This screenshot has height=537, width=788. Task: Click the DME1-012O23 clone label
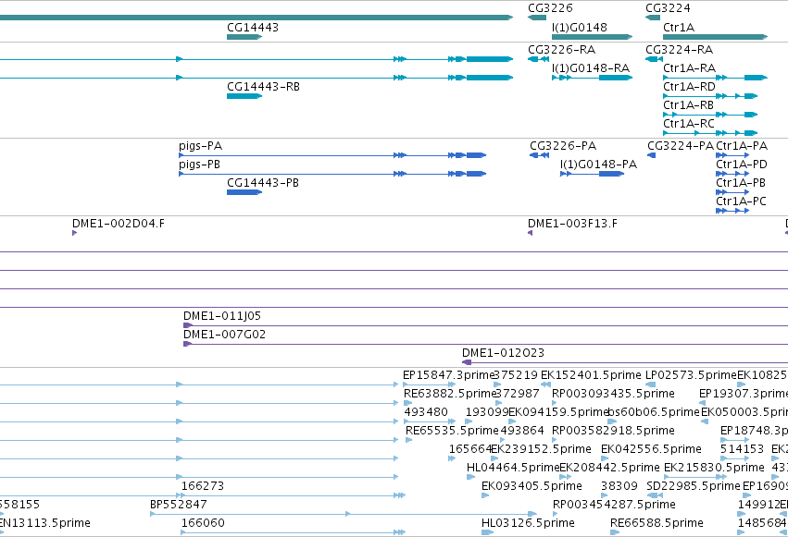pyautogui.click(x=503, y=353)
